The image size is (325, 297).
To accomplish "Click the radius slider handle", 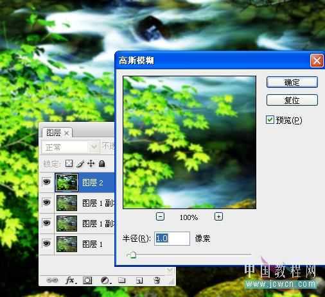I will pos(132,255).
